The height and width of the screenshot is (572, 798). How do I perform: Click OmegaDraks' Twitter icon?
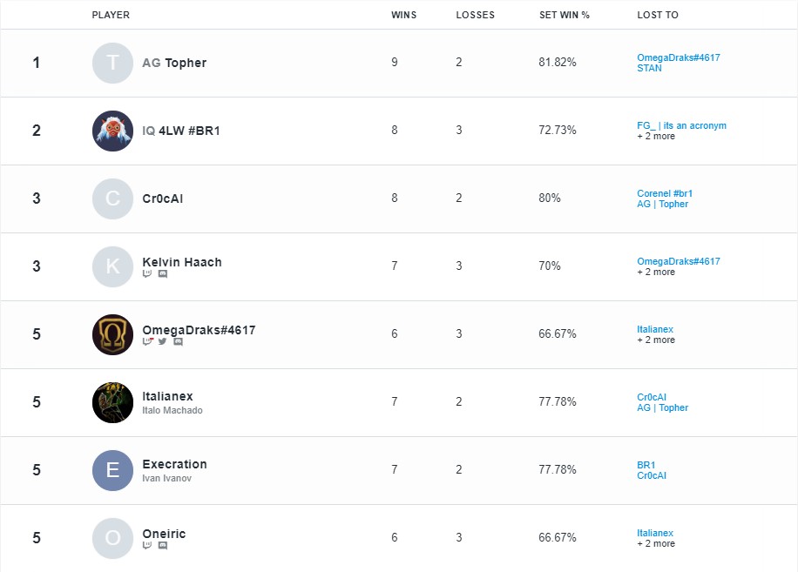tap(163, 341)
